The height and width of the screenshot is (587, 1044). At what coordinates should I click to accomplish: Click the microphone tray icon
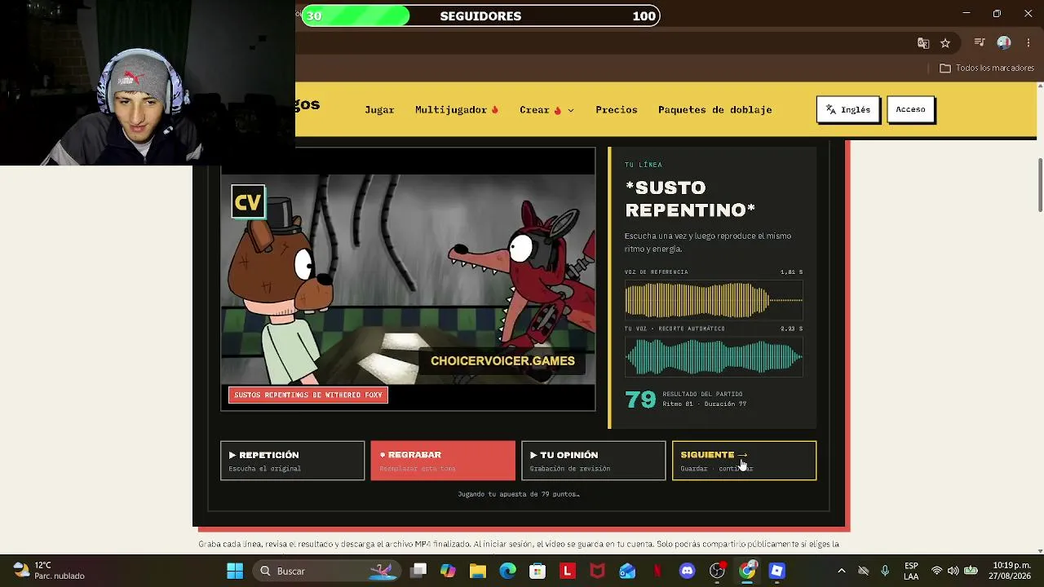[885, 571]
